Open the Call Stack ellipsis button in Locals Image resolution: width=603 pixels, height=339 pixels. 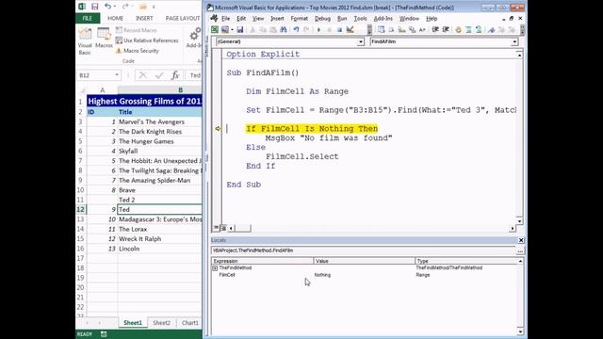(x=520, y=250)
